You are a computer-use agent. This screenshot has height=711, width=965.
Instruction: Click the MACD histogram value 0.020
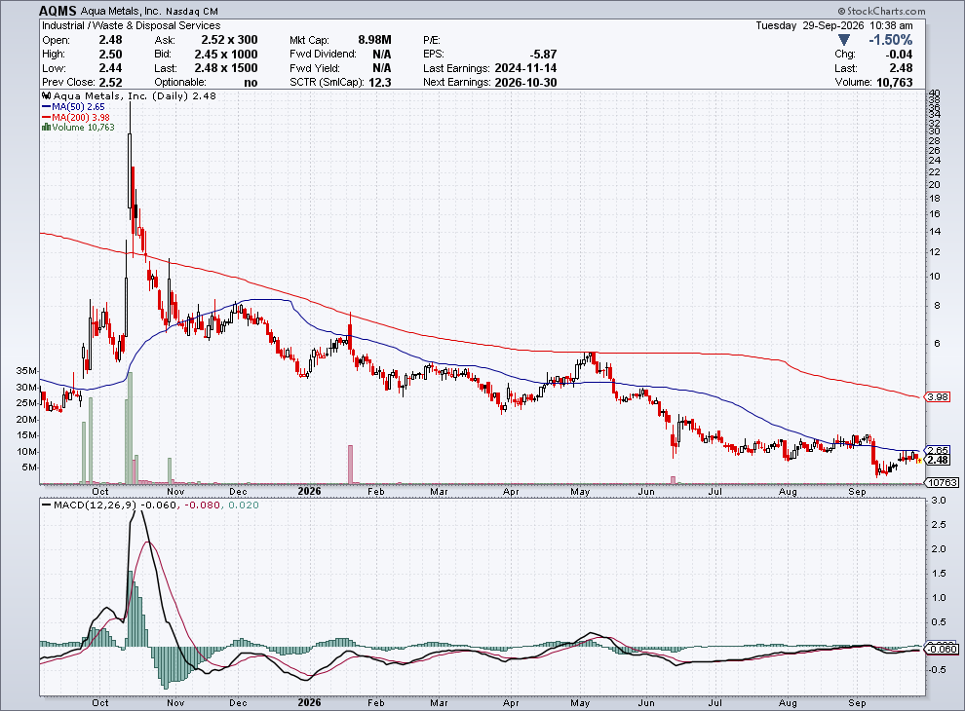(x=244, y=505)
